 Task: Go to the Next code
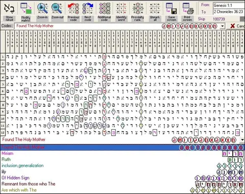(x=88, y=11)
